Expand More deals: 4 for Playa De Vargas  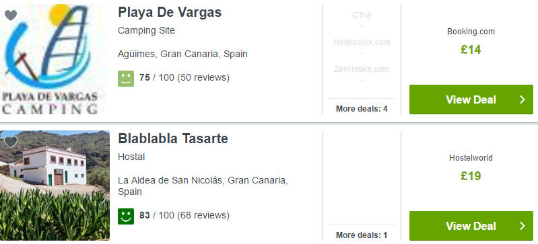click(x=362, y=109)
